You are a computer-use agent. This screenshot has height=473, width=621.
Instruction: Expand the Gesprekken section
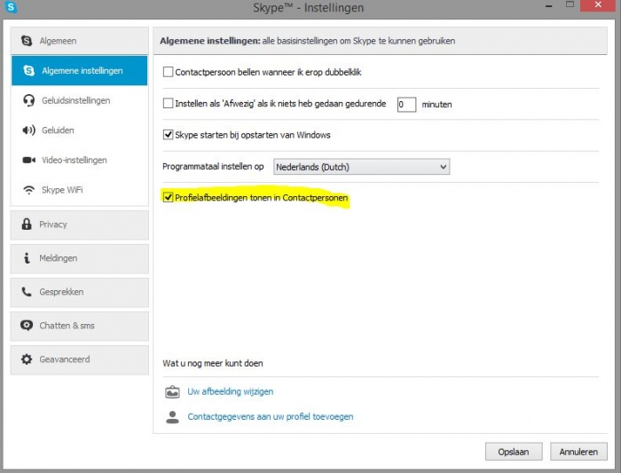pos(79,292)
